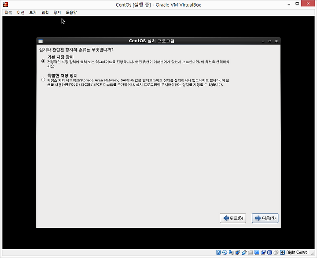The width and height of the screenshot is (317, 258).
Task: Click the 특별한 저장 장치 heading text
Action: tap(62, 76)
